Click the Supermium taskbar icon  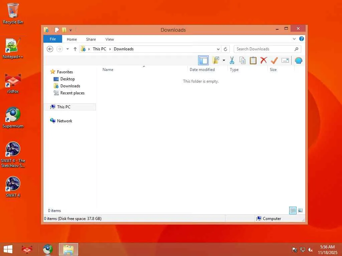click(x=48, y=249)
